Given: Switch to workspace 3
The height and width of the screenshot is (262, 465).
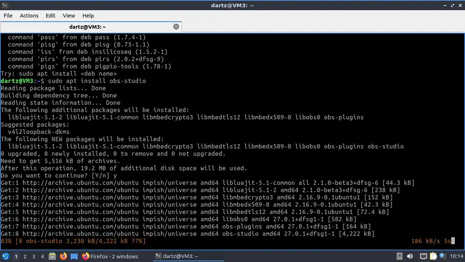Looking at the screenshot, I should coord(33,257).
